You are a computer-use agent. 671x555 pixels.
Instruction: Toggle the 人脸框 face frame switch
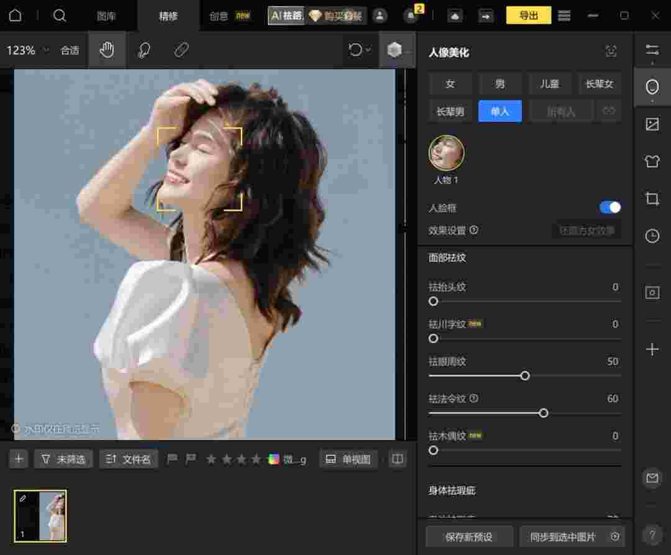[609, 206]
